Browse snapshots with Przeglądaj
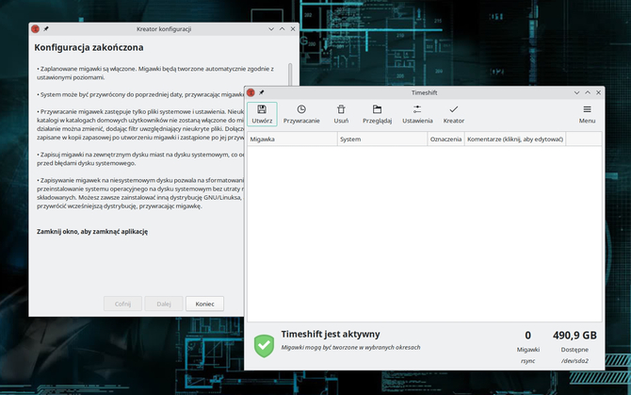The image size is (631, 395). click(377, 114)
